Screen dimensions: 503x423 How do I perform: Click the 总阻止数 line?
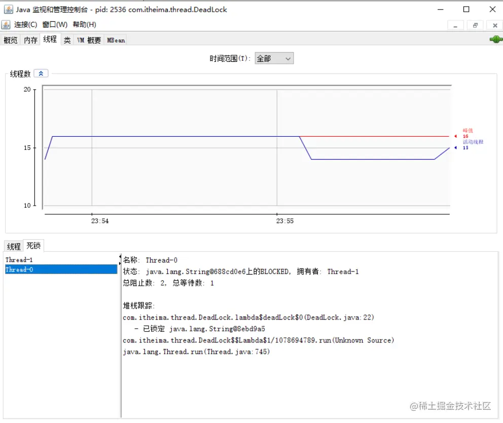coord(168,283)
